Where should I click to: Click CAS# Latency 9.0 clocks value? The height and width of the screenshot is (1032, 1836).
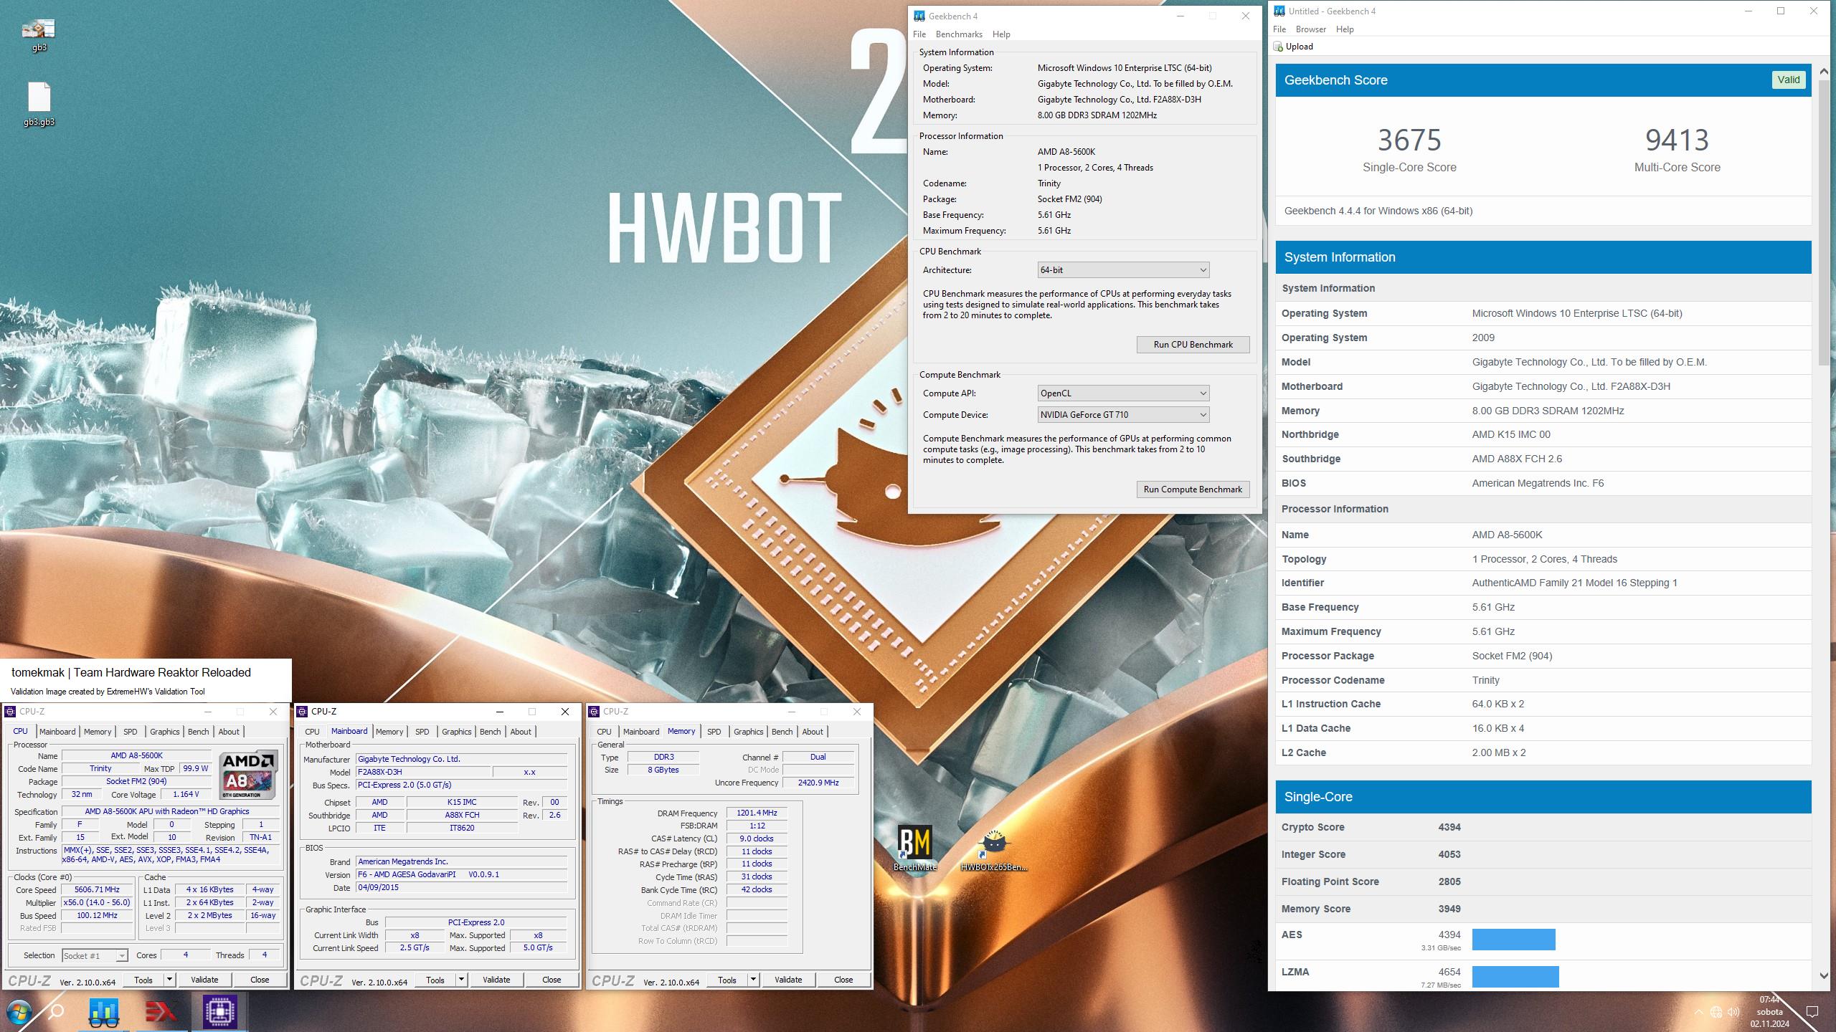757,838
